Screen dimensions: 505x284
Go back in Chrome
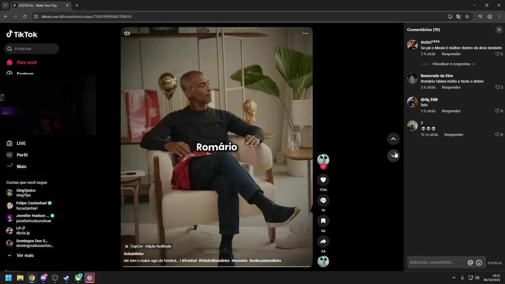click(x=6, y=17)
